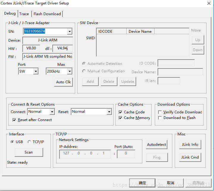Image resolution: width=214 pixels, height=191 pixels.
Task: Click the Auto Clk button
Action: [64, 82]
